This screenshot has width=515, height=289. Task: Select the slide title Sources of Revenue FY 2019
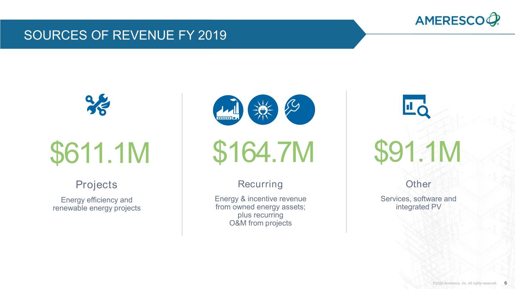[125, 35]
